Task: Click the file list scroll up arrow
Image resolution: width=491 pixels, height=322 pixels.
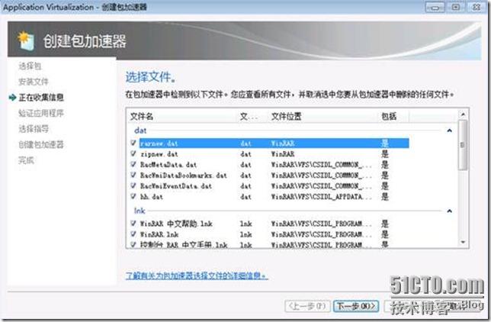Action: pos(463,114)
